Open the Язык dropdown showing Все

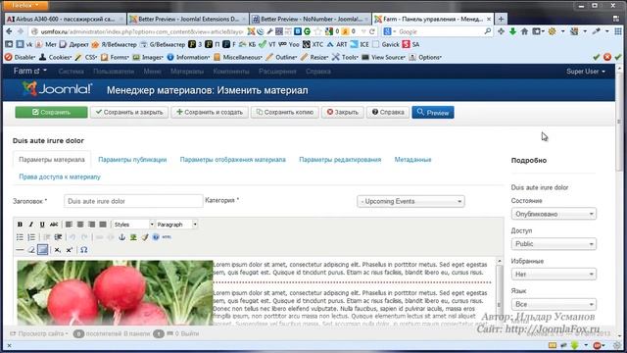pos(554,304)
